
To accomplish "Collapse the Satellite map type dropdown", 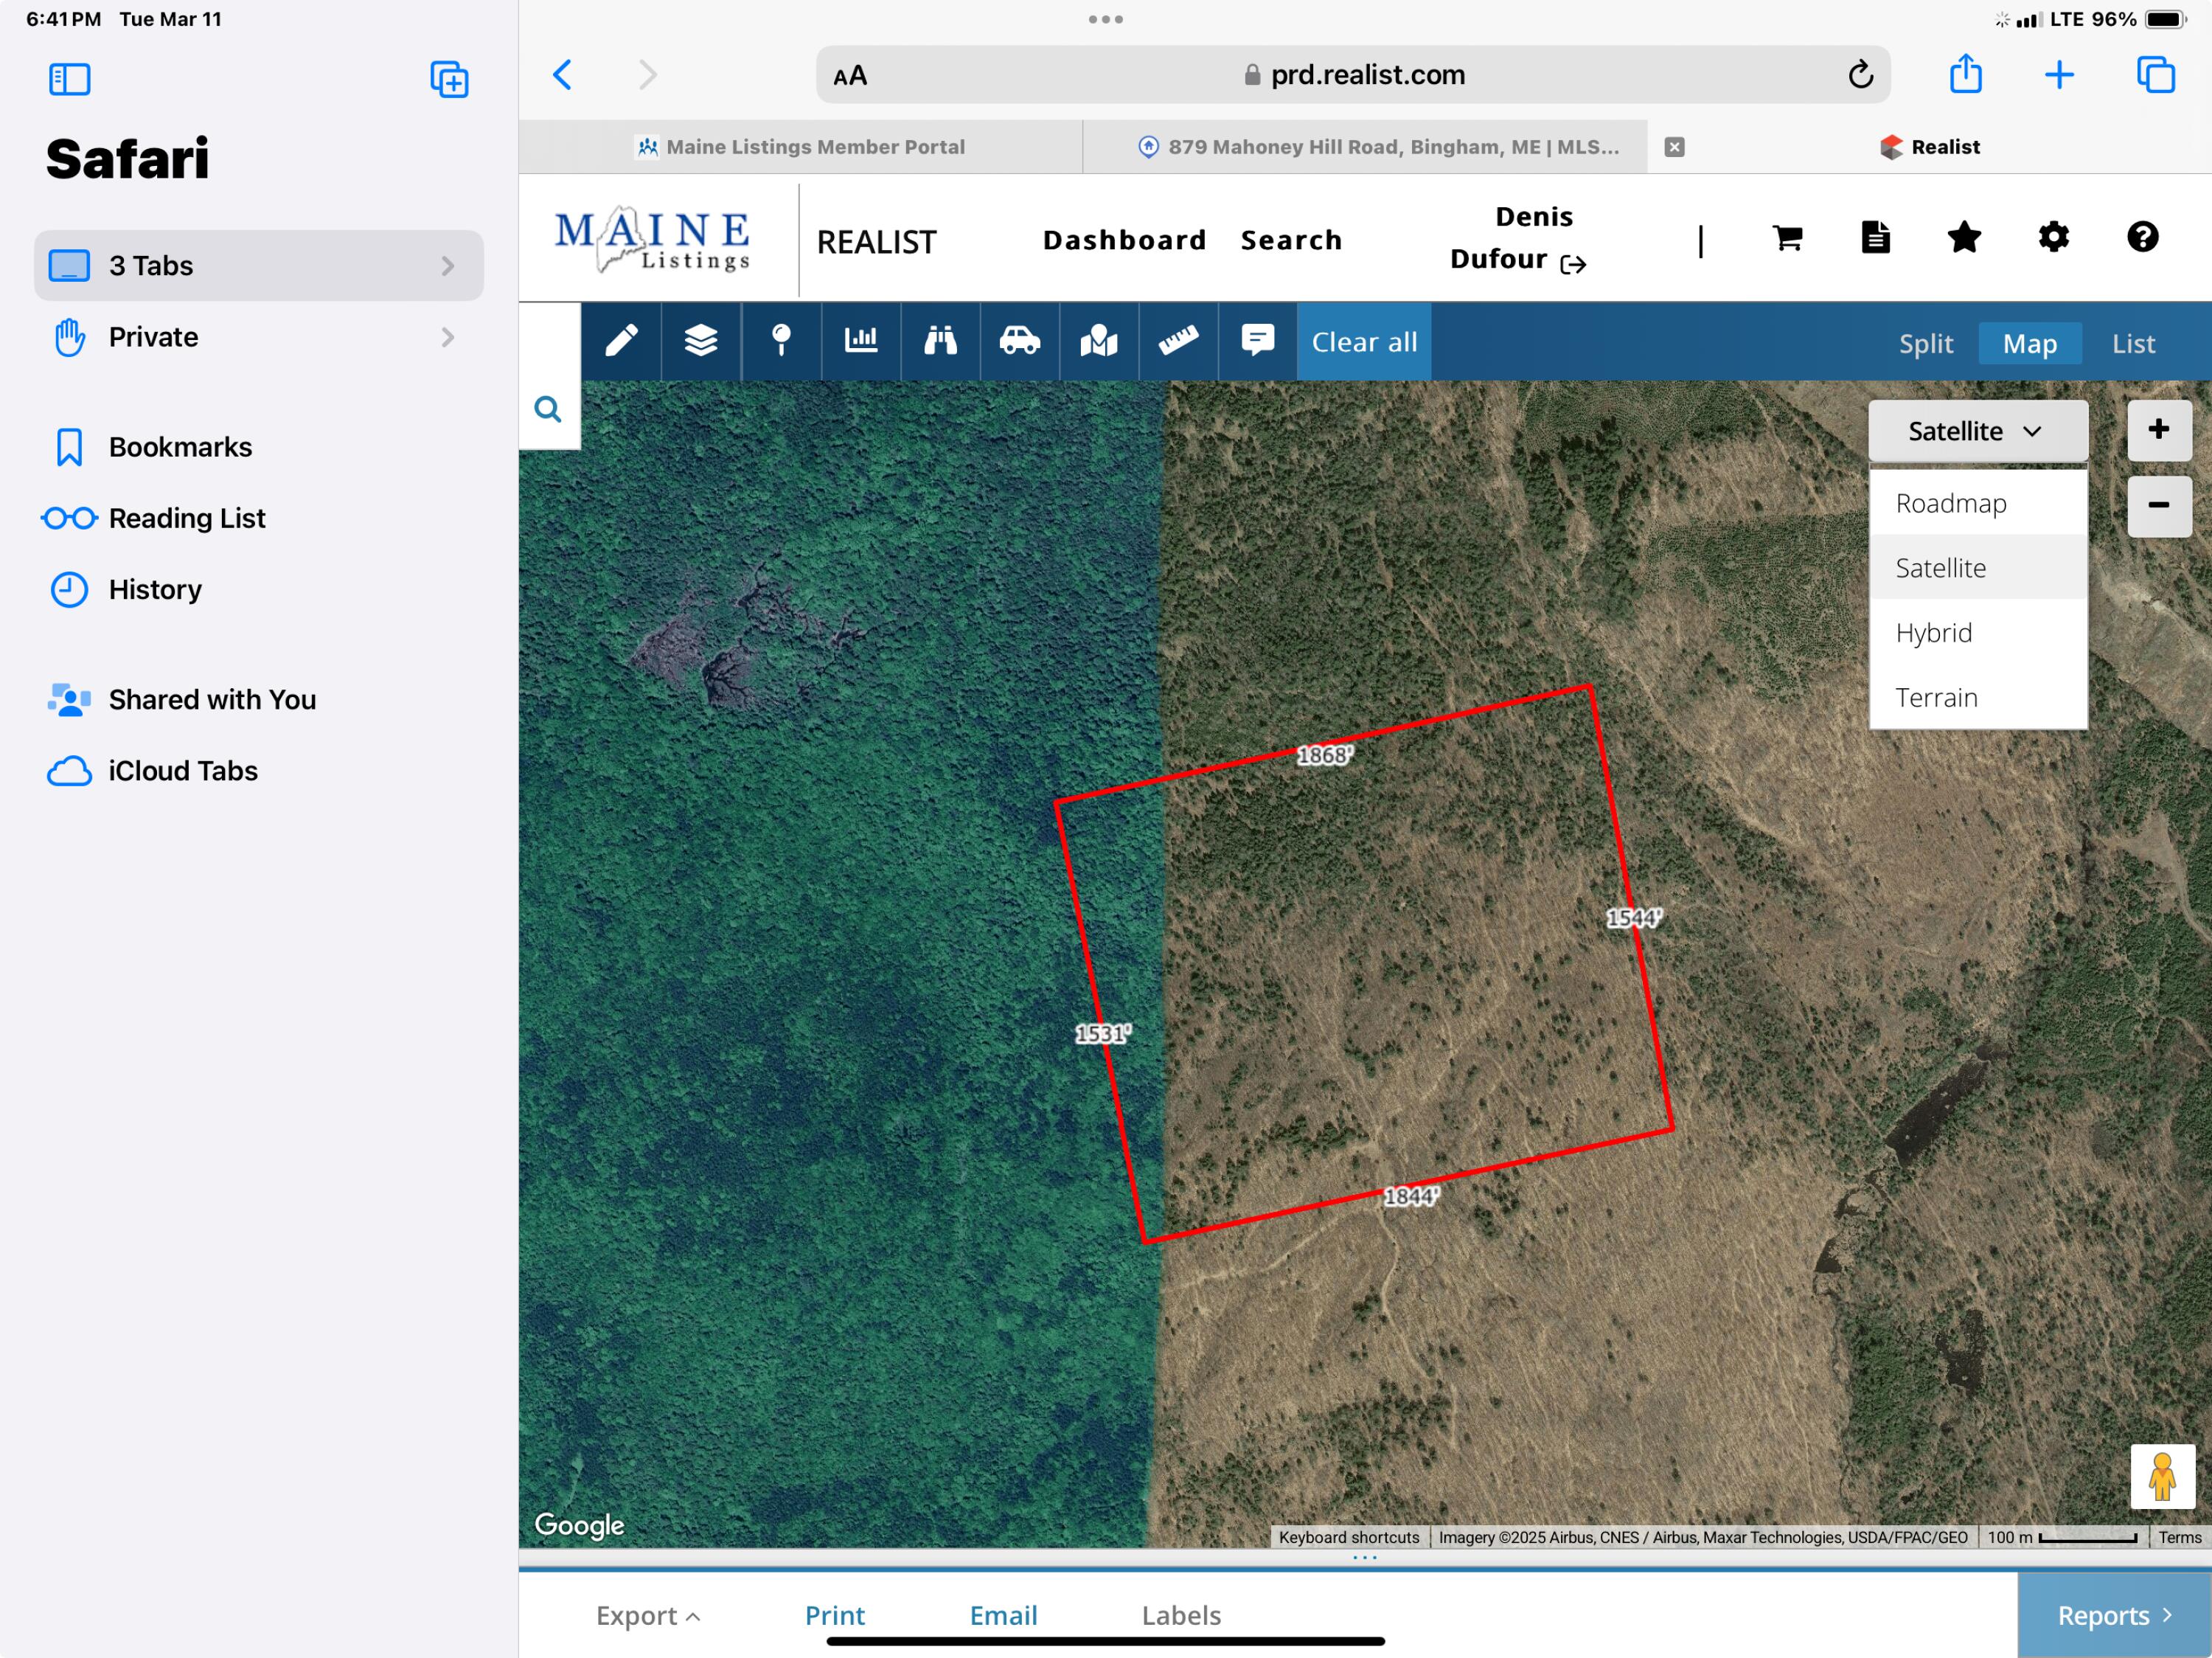I will point(1977,431).
